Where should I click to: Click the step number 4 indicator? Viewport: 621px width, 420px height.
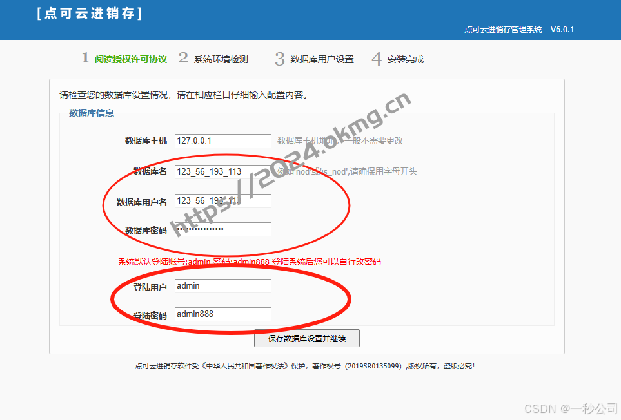(376, 57)
